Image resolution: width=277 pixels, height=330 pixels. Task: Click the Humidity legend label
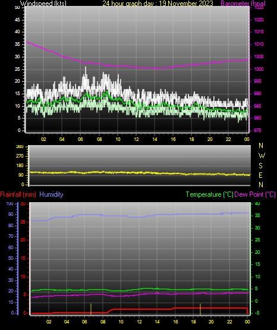pos(51,194)
